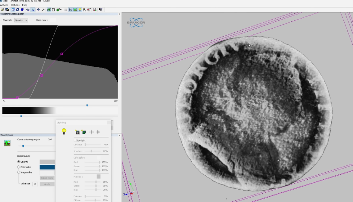Enable the Spotlight checkbox
353x202 pixels.
(x=75, y=140)
